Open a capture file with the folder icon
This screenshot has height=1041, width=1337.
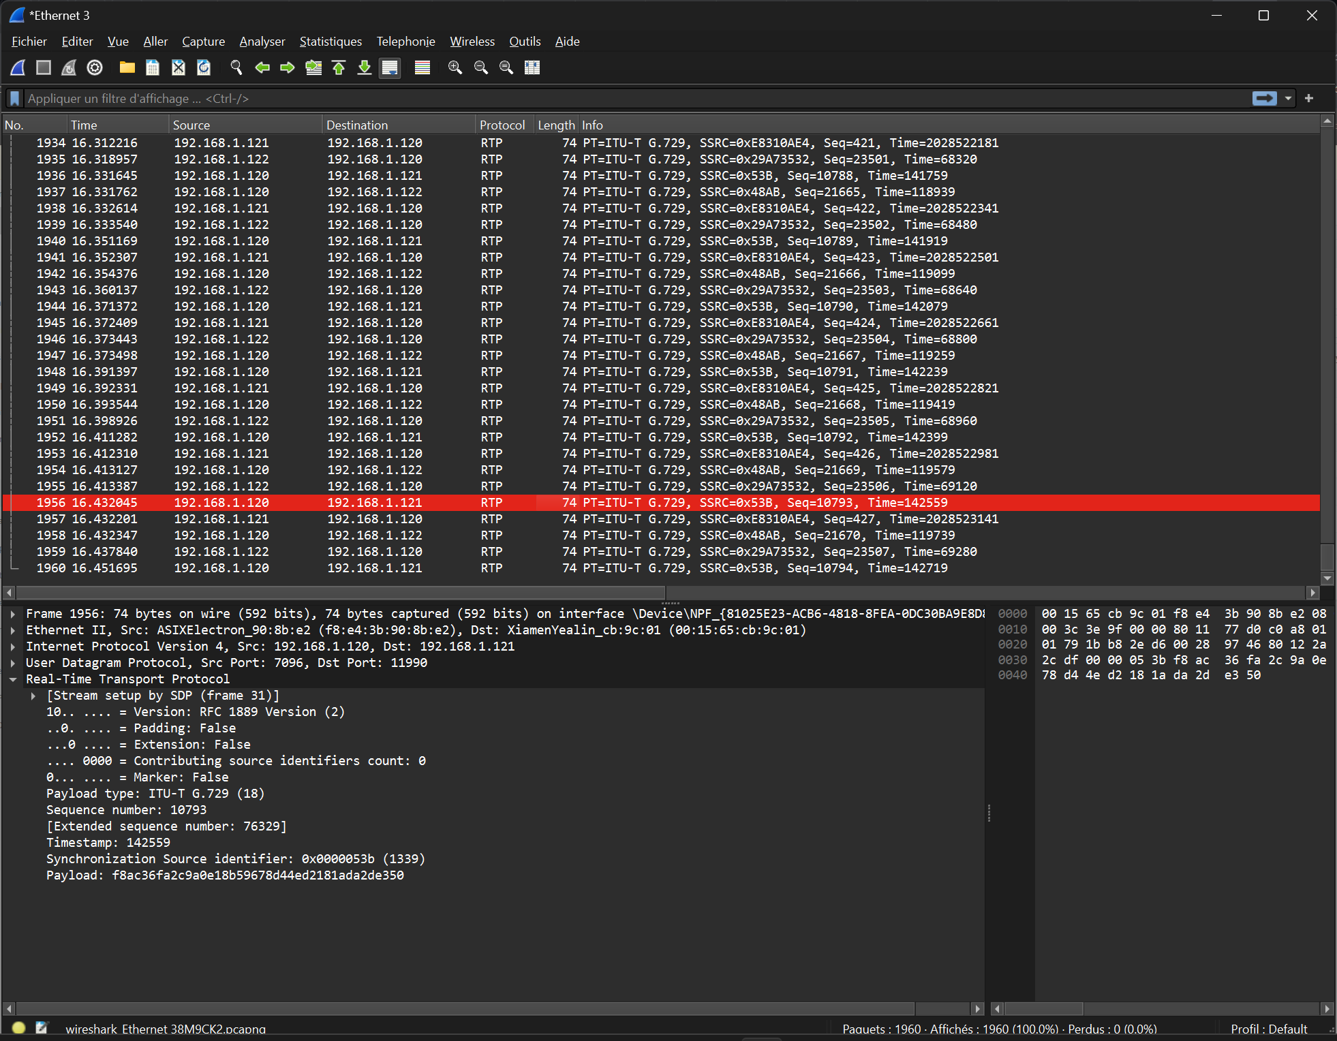point(127,67)
